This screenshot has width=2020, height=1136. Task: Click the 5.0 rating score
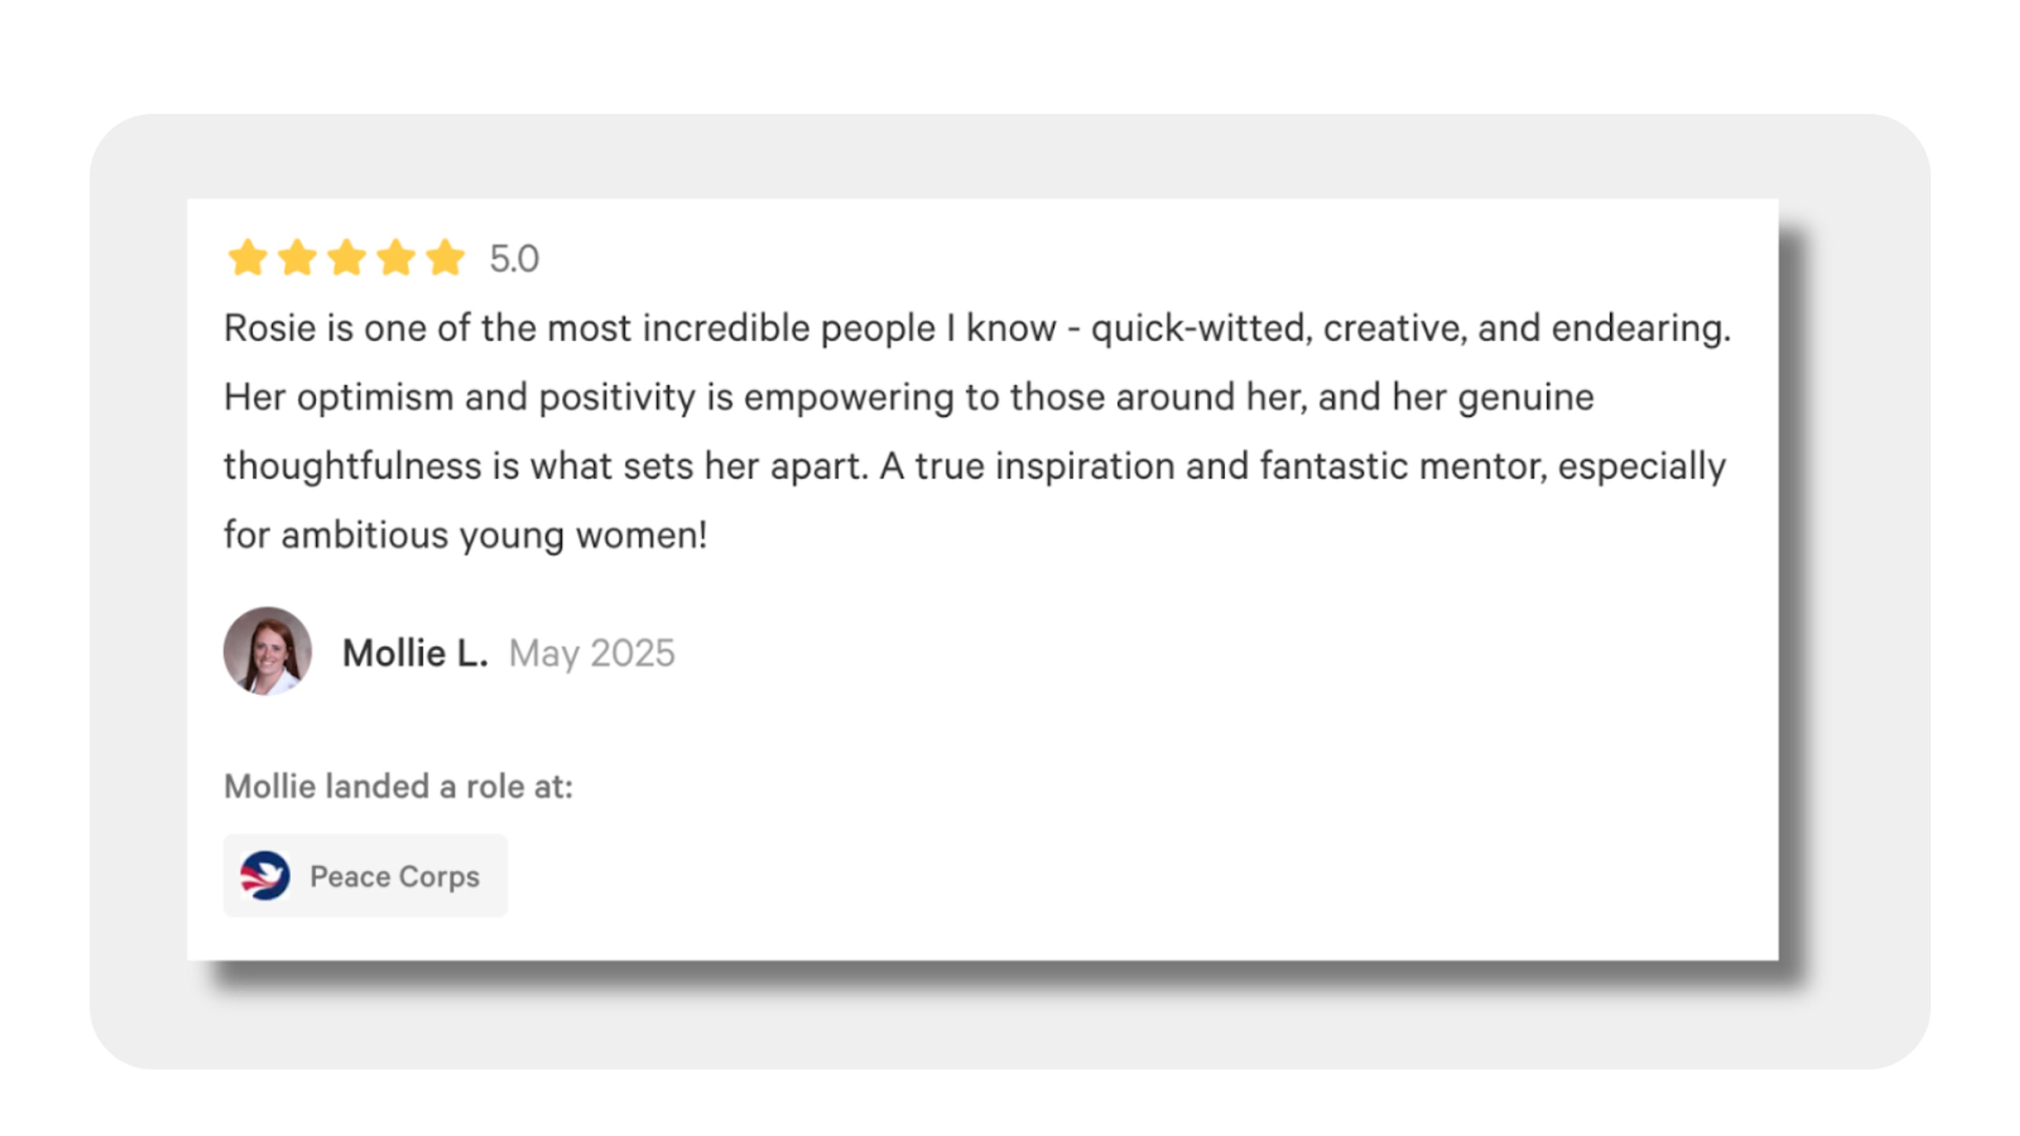click(514, 259)
